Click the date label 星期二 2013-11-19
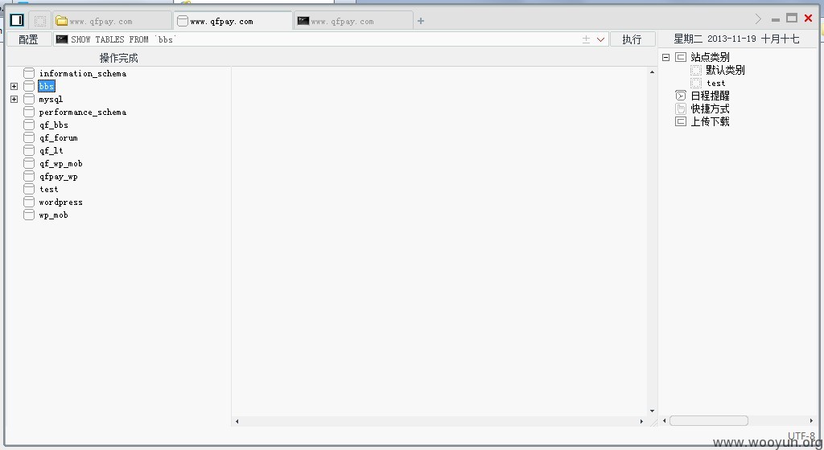Image resolution: width=824 pixels, height=450 pixels. pos(736,39)
